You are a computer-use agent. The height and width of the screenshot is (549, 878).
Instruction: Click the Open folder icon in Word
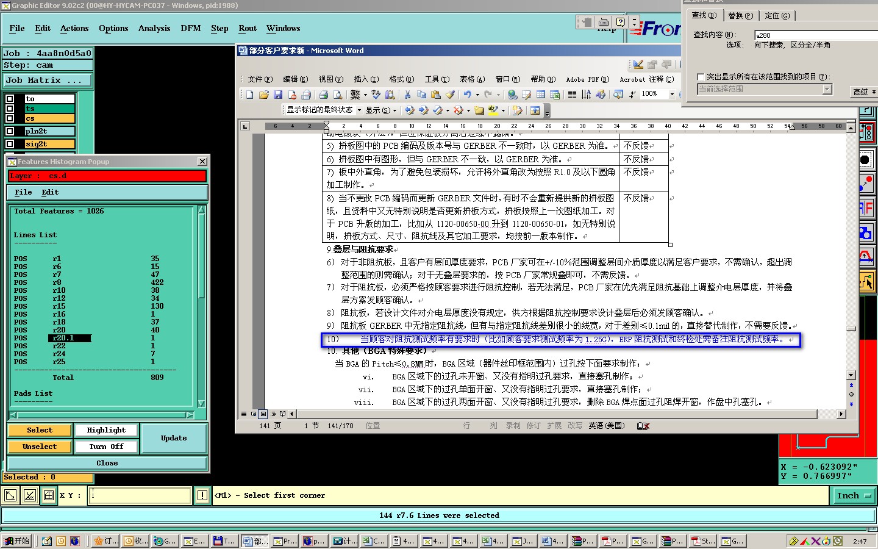click(263, 95)
